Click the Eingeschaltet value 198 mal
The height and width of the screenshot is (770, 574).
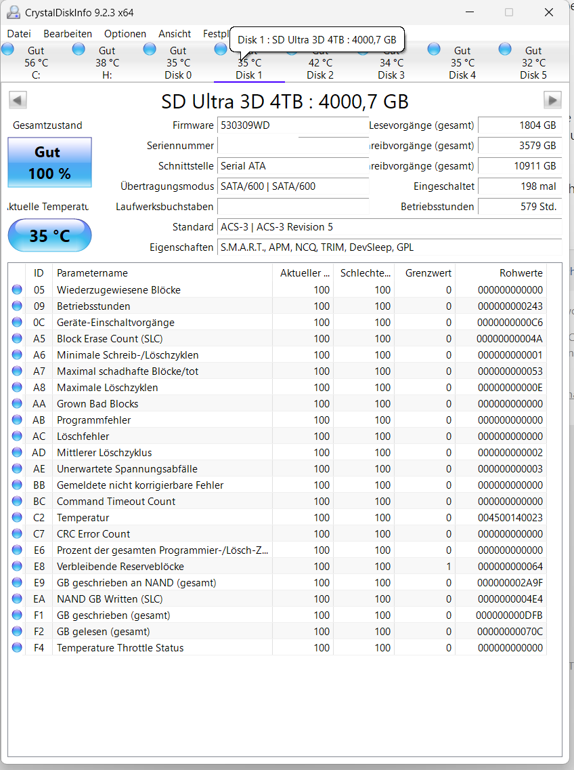(x=520, y=186)
